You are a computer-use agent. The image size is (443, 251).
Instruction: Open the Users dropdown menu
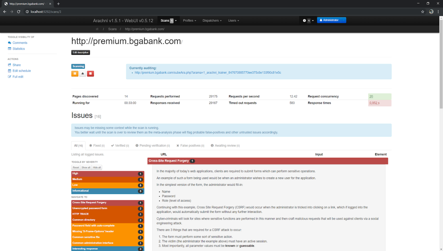pos(233,21)
